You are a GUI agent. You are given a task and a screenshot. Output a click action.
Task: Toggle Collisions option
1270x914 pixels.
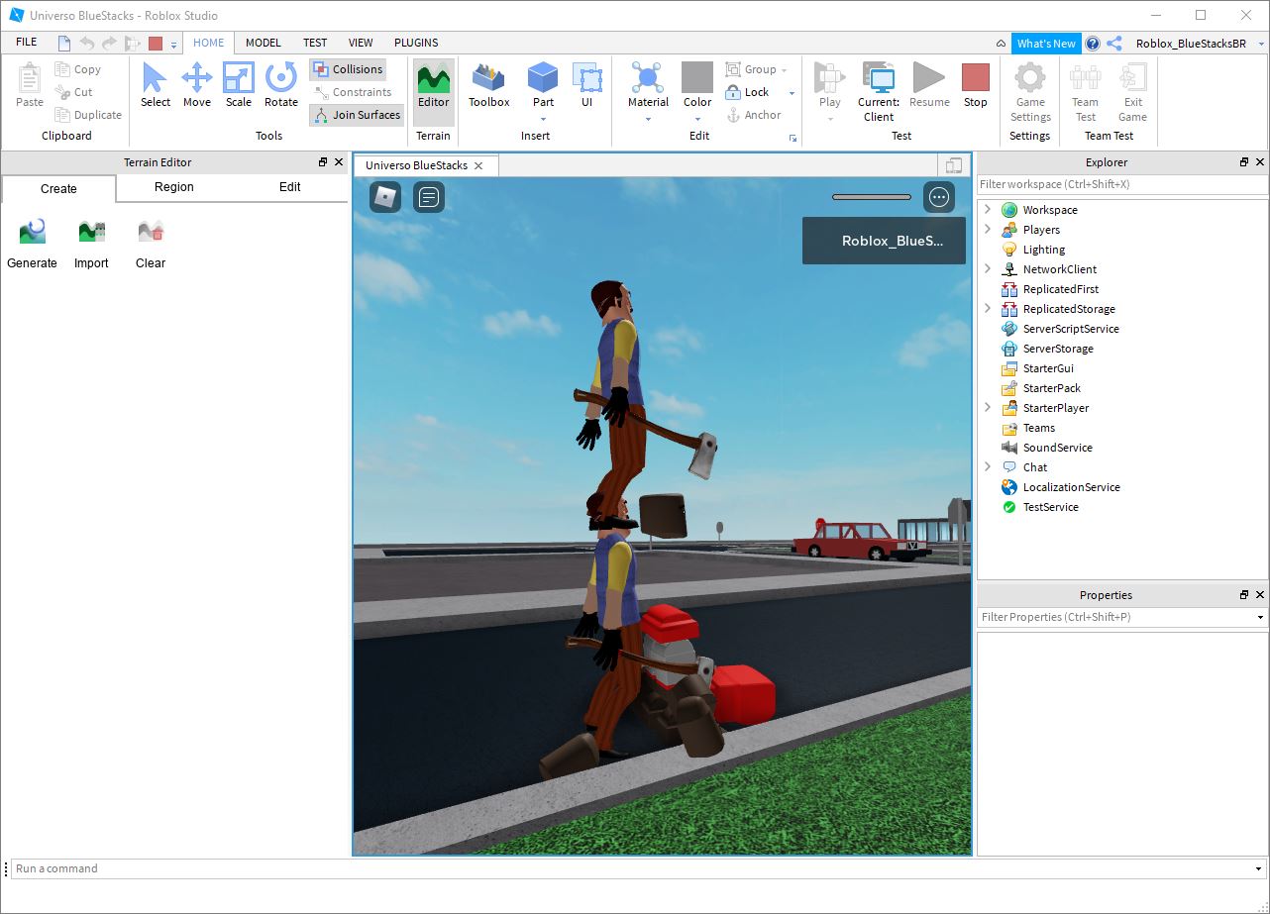pos(348,69)
